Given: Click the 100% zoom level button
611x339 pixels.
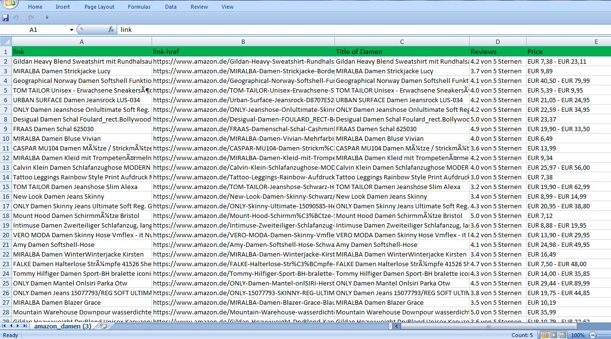Looking at the screenshot, I should click(x=578, y=335).
